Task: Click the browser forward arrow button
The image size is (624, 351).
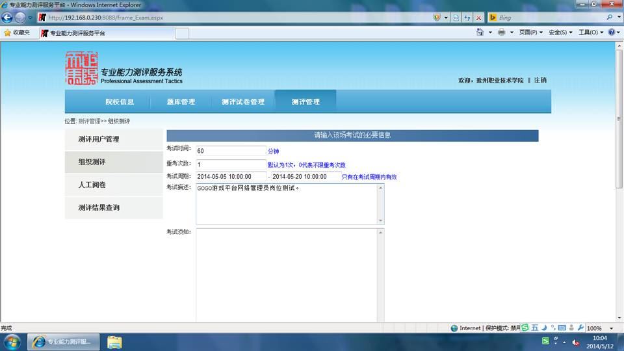Action: point(20,18)
